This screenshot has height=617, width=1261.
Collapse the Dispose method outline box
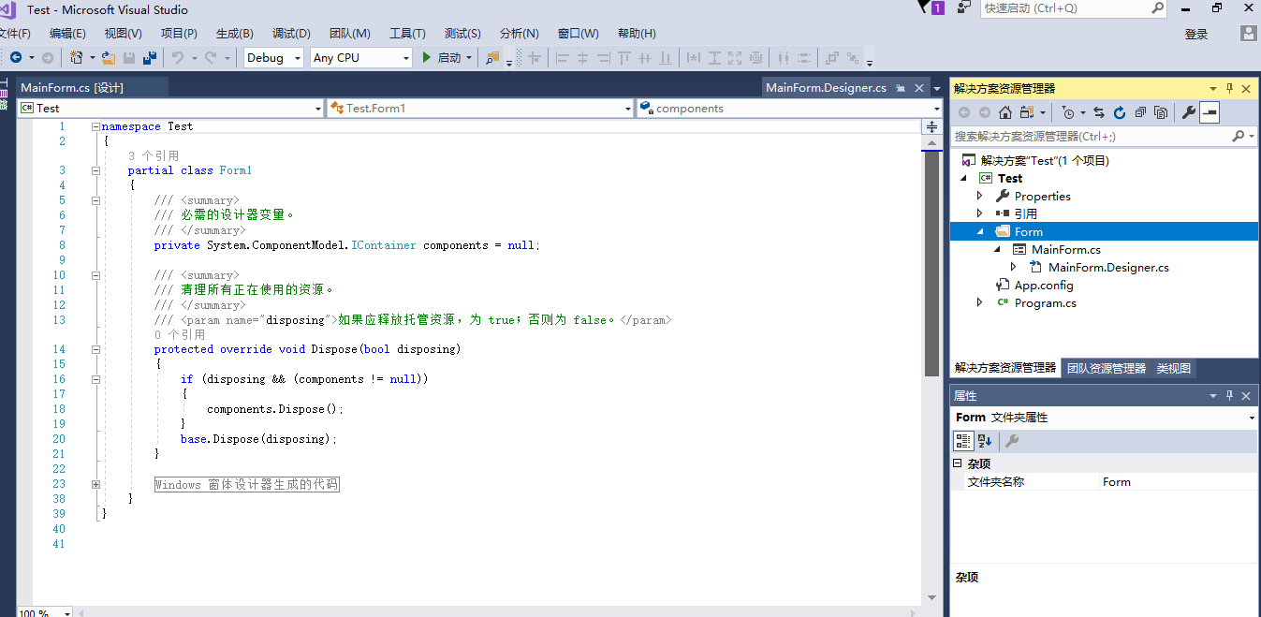coord(95,349)
